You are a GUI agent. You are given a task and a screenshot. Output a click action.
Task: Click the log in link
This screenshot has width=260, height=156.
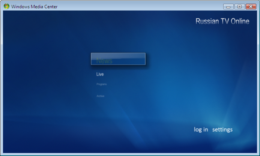tap(201, 129)
